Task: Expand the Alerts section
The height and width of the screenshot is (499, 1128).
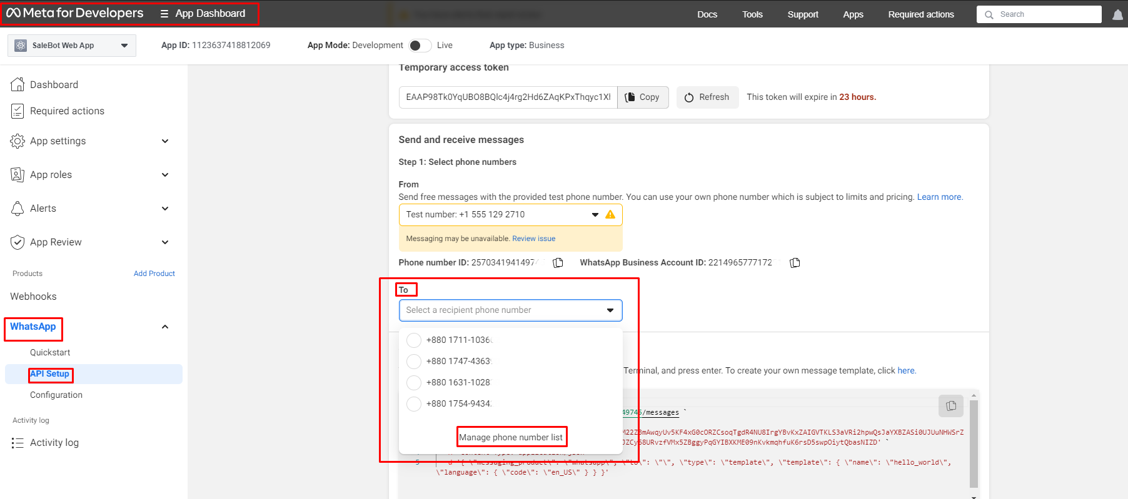Action: coord(165,209)
